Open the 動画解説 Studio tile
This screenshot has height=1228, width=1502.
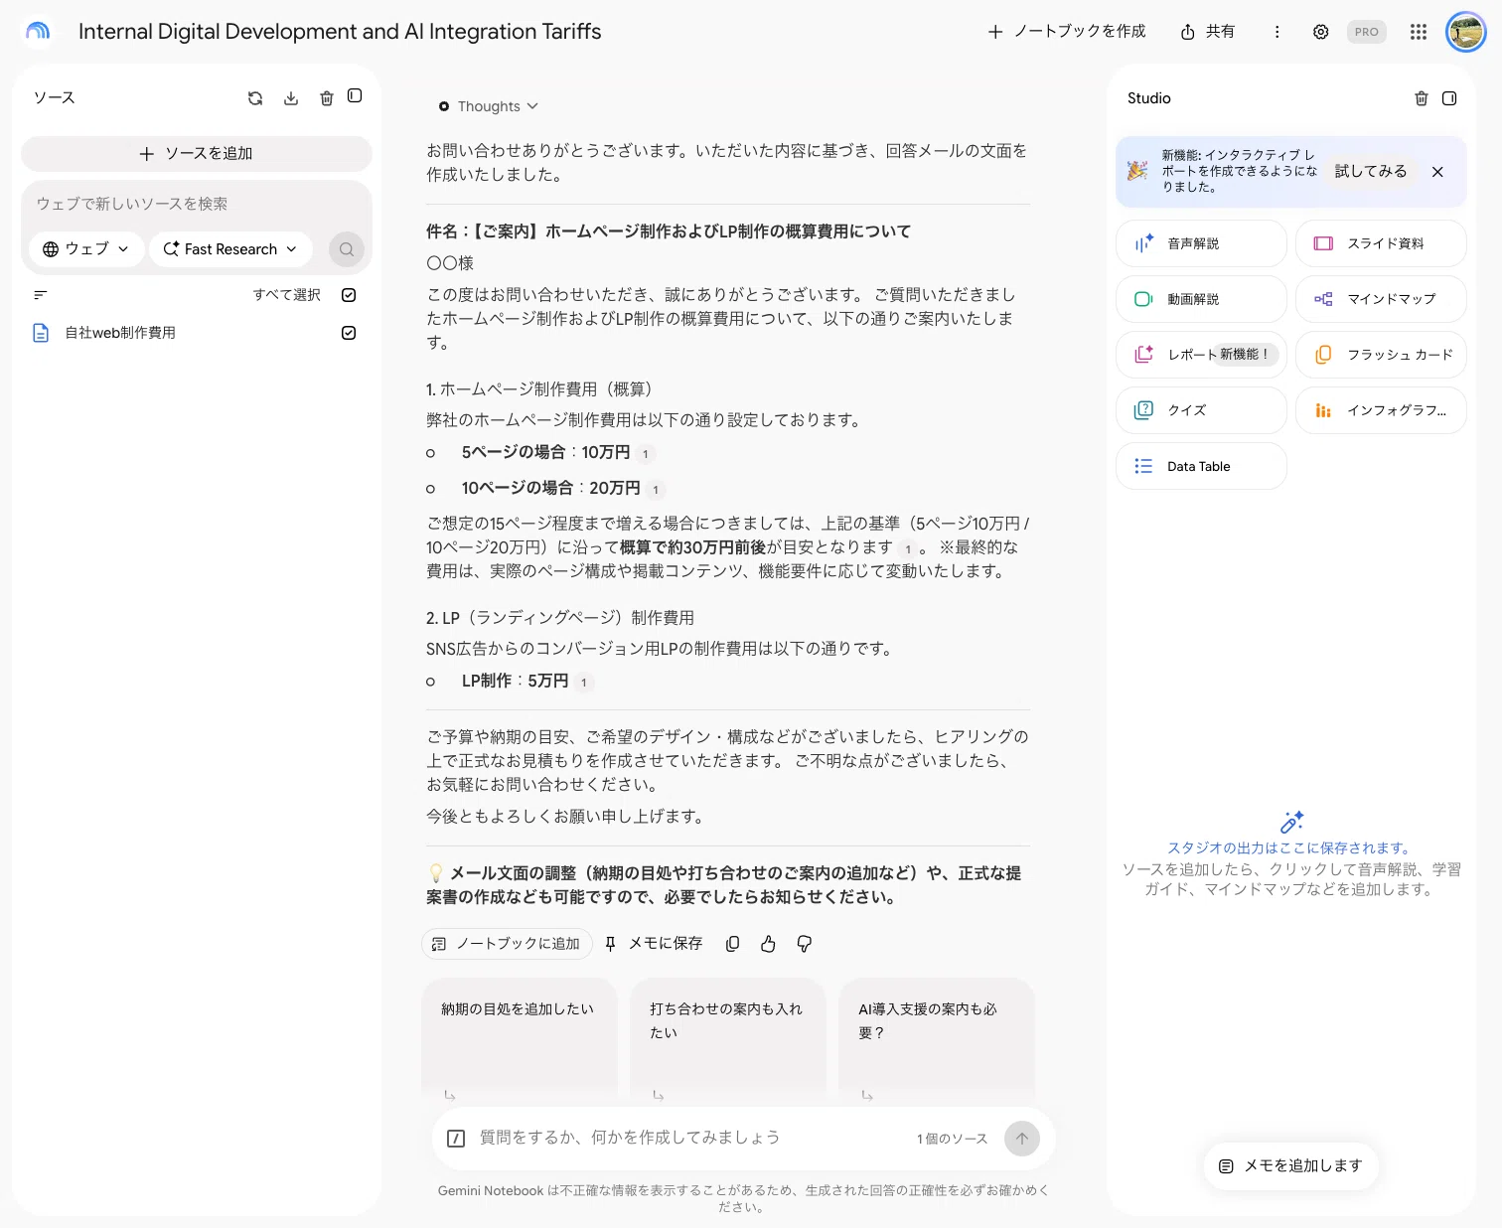coord(1201,299)
